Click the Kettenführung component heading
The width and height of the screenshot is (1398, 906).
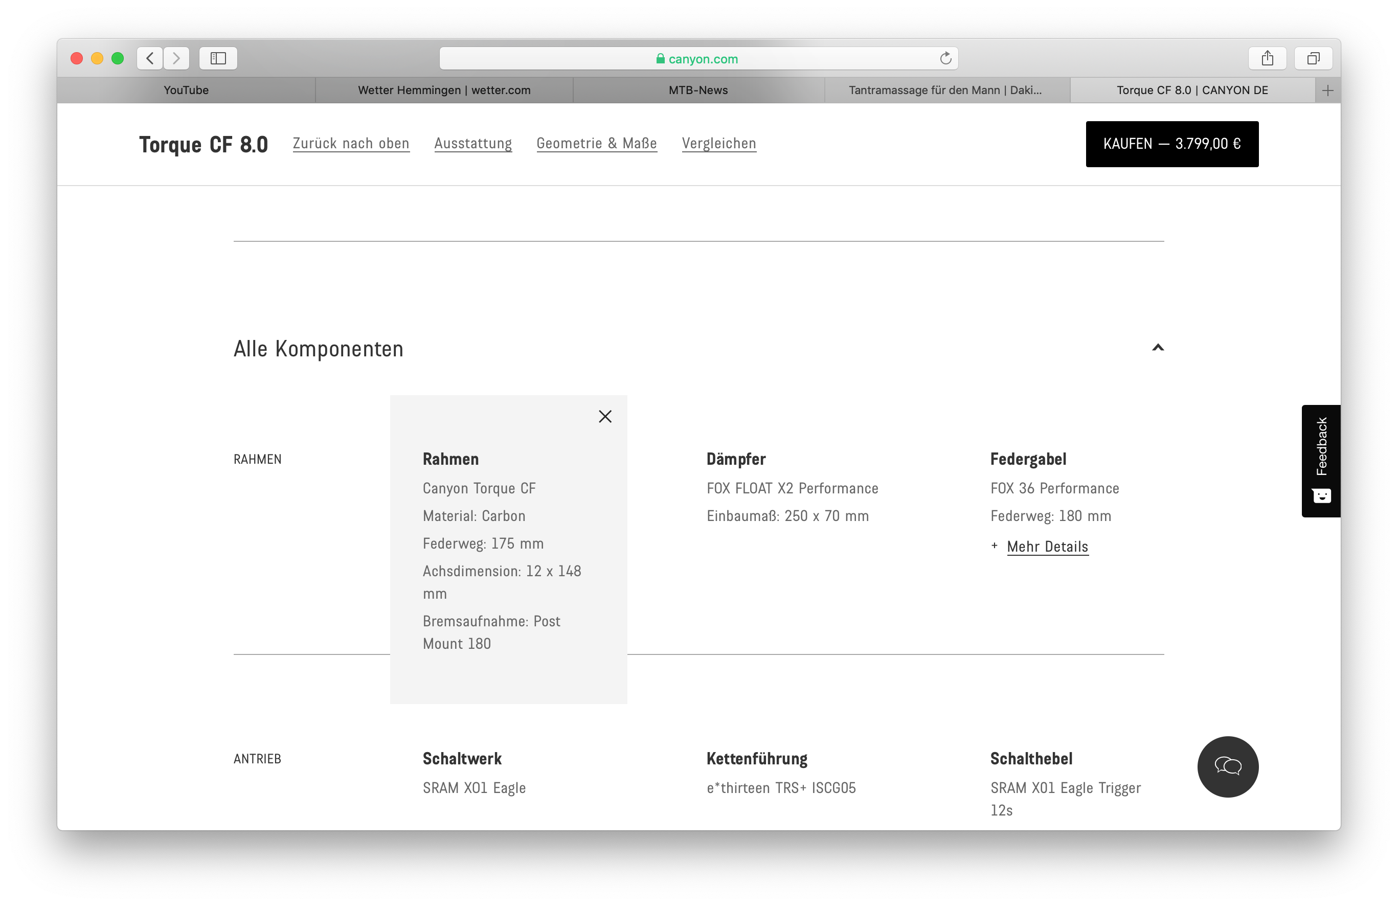[x=757, y=759]
